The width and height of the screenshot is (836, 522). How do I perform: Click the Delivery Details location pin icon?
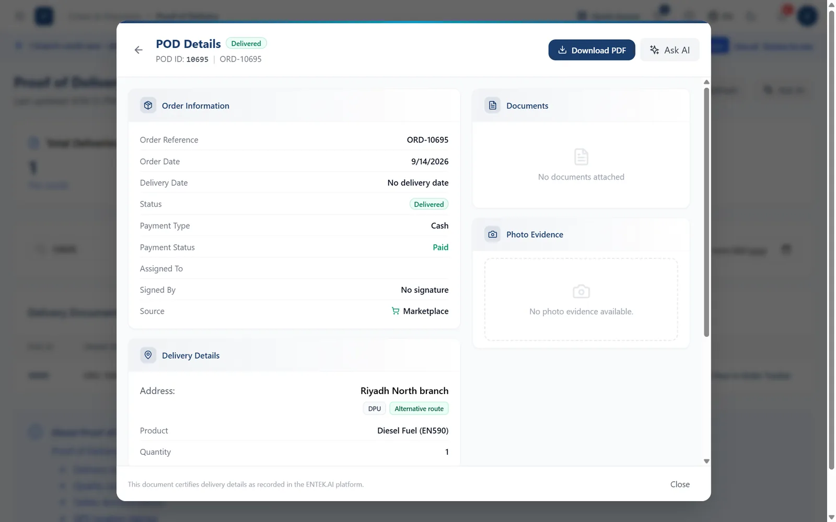coord(148,355)
